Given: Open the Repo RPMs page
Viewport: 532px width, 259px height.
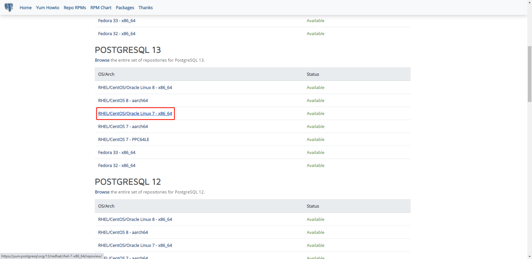Looking at the screenshot, I should 75,7.
